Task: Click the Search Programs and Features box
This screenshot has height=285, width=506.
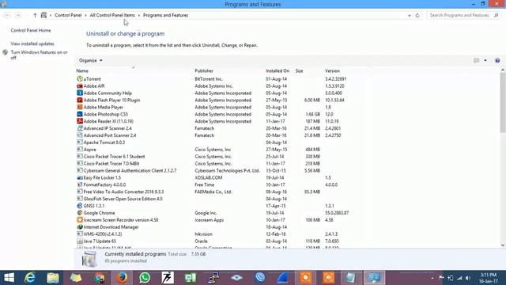Action: 463,15
